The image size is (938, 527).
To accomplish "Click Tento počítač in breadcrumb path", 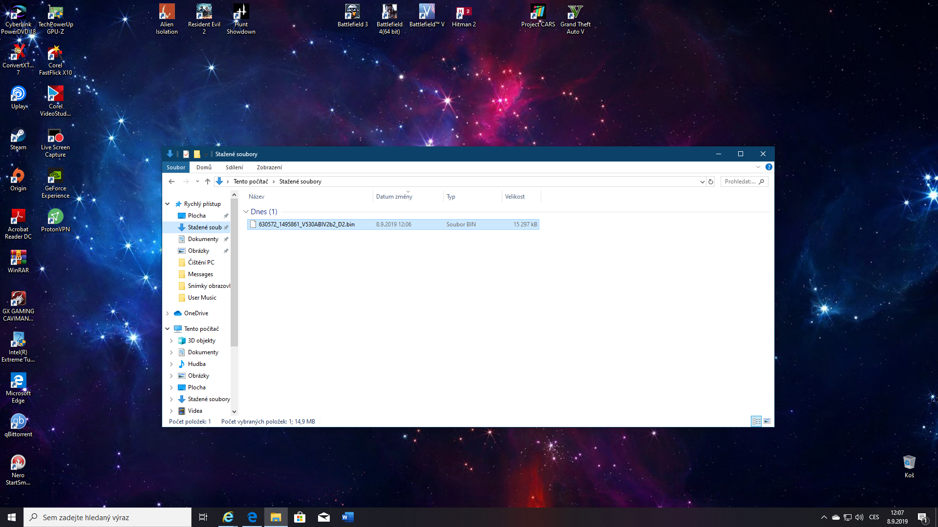I will click(251, 182).
